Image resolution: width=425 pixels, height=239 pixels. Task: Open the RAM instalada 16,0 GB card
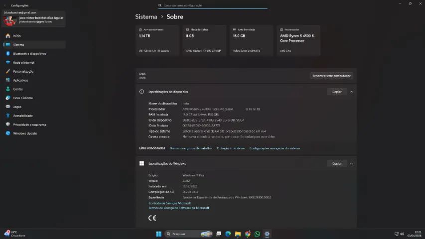[251, 40]
